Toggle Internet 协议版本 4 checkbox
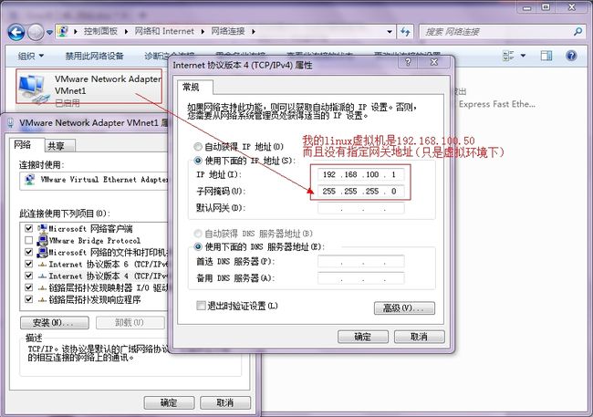Viewport: 593px width, 417px height. 28,276
